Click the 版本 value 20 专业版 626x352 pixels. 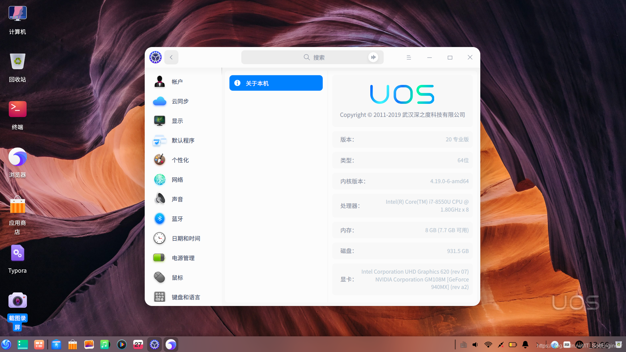(x=457, y=139)
